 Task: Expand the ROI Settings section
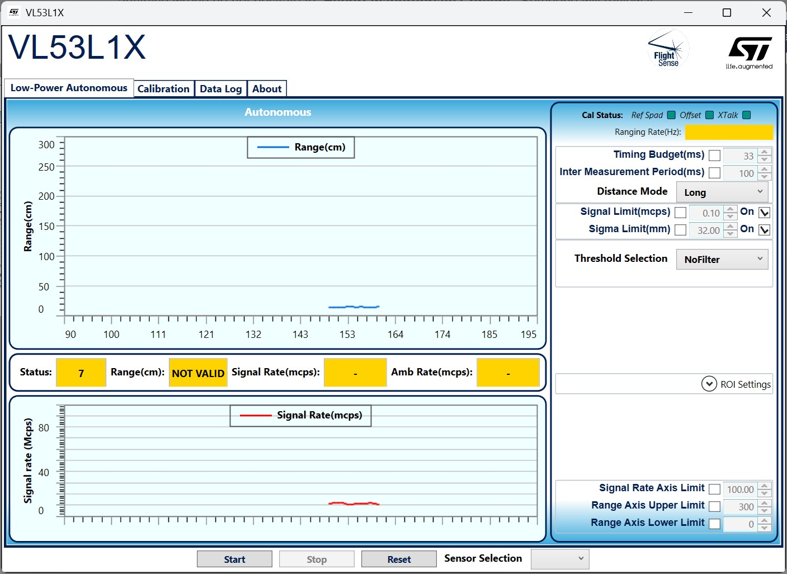pyautogui.click(x=709, y=384)
